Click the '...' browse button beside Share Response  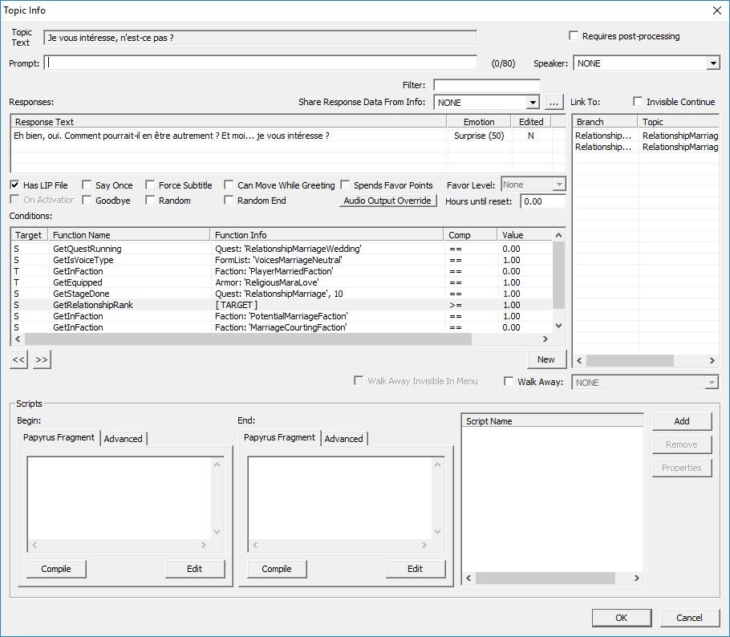pos(554,103)
